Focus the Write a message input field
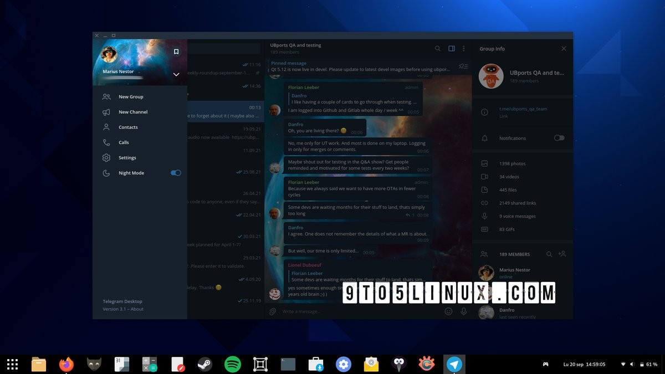 click(360, 311)
